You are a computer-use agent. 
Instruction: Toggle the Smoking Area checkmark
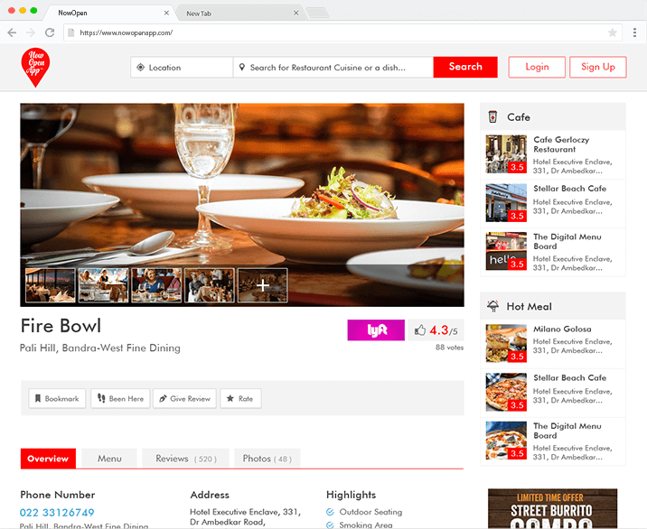(331, 524)
